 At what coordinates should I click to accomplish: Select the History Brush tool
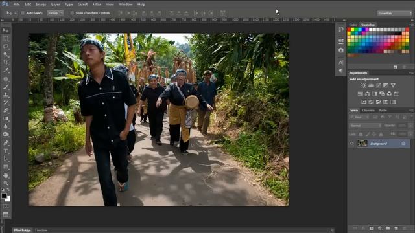[6, 102]
